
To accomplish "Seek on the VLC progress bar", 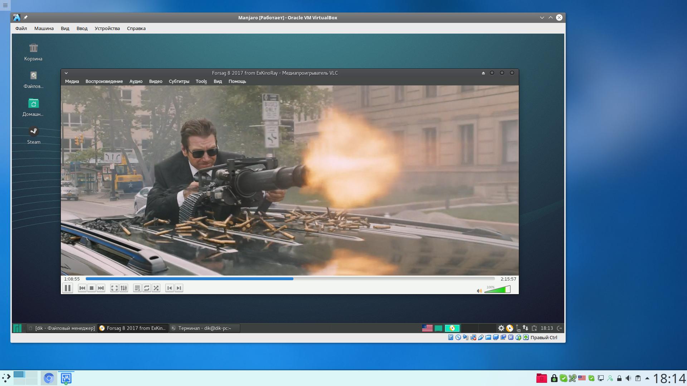I will (x=290, y=279).
